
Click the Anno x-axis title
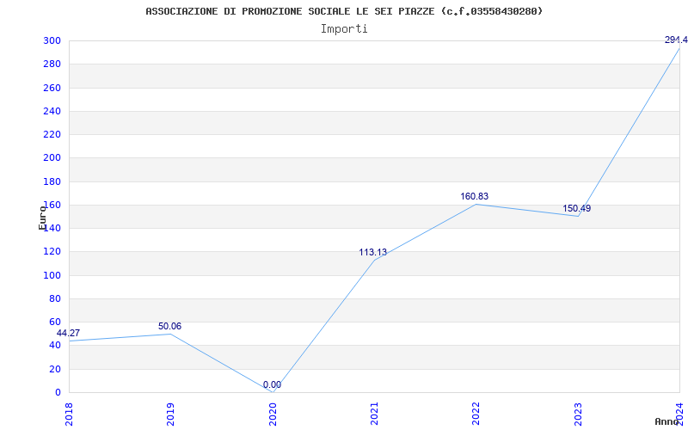[x=666, y=421]
